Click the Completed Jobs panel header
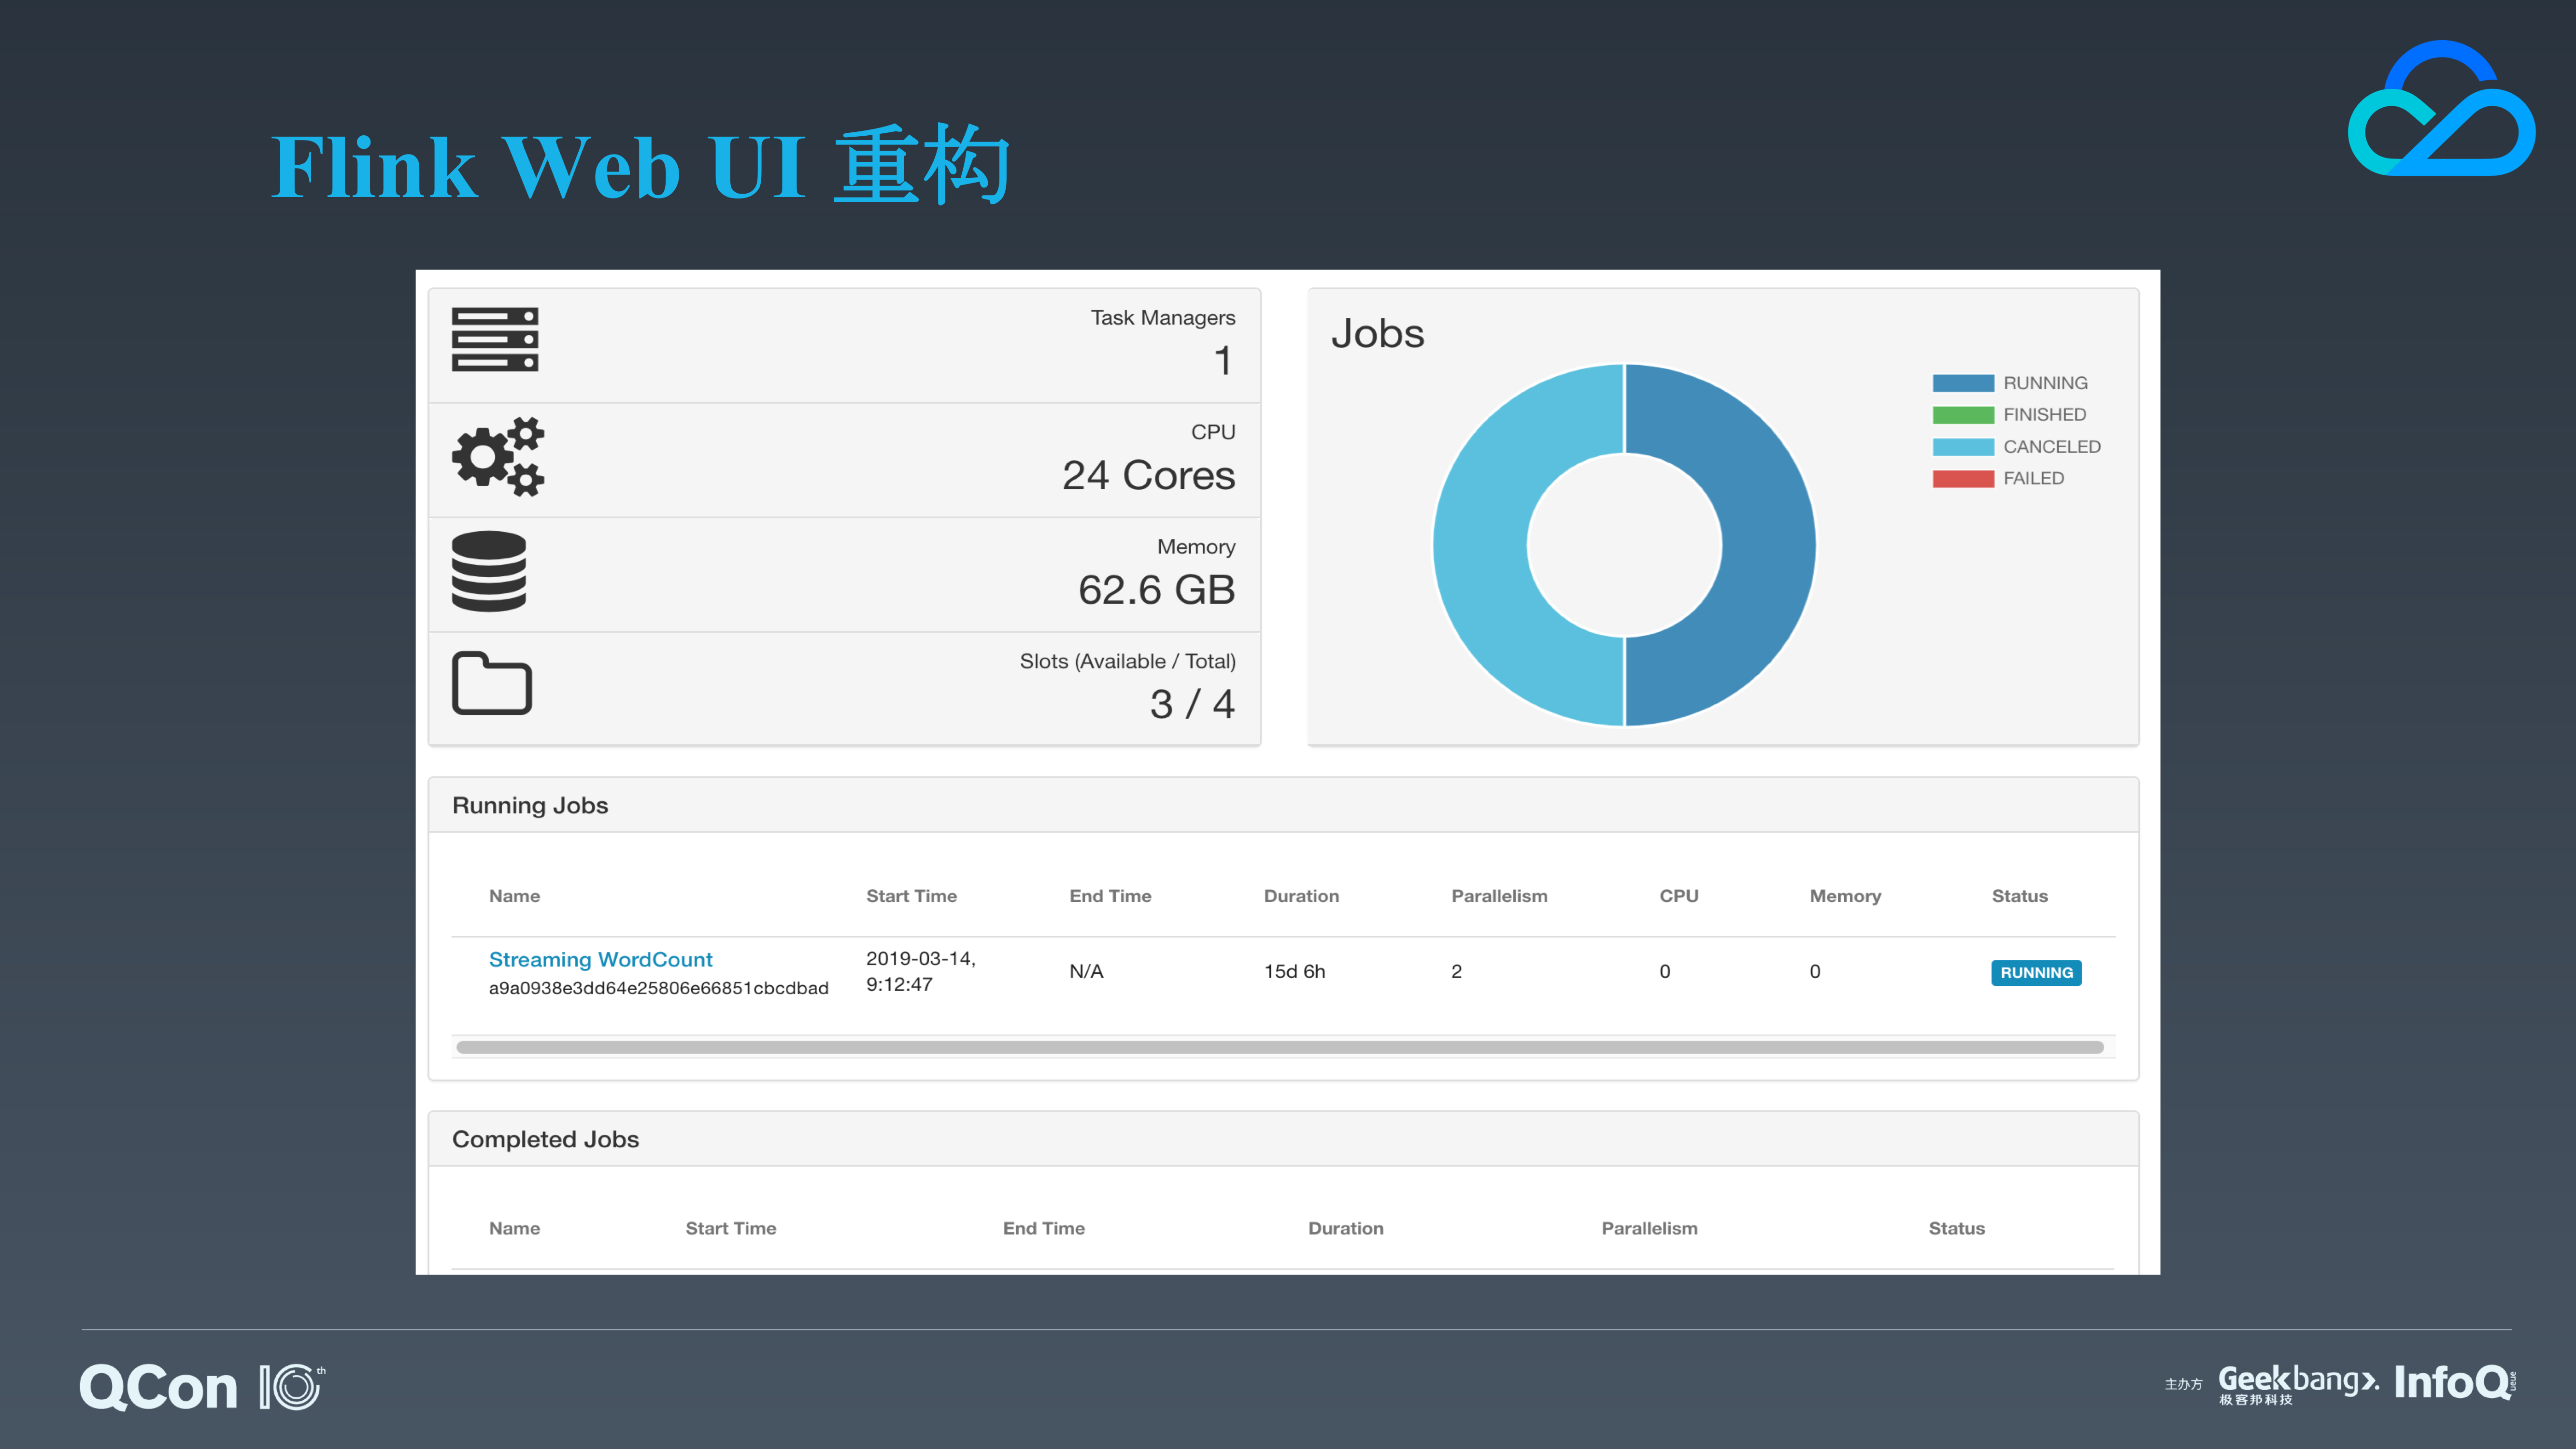This screenshot has height=1449, width=2576. pyautogui.click(x=1283, y=1139)
